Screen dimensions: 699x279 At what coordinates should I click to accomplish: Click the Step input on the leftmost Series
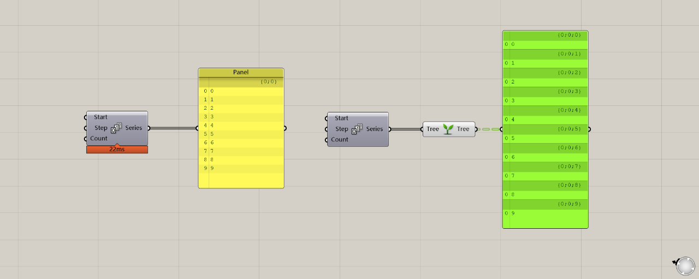(100, 128)
